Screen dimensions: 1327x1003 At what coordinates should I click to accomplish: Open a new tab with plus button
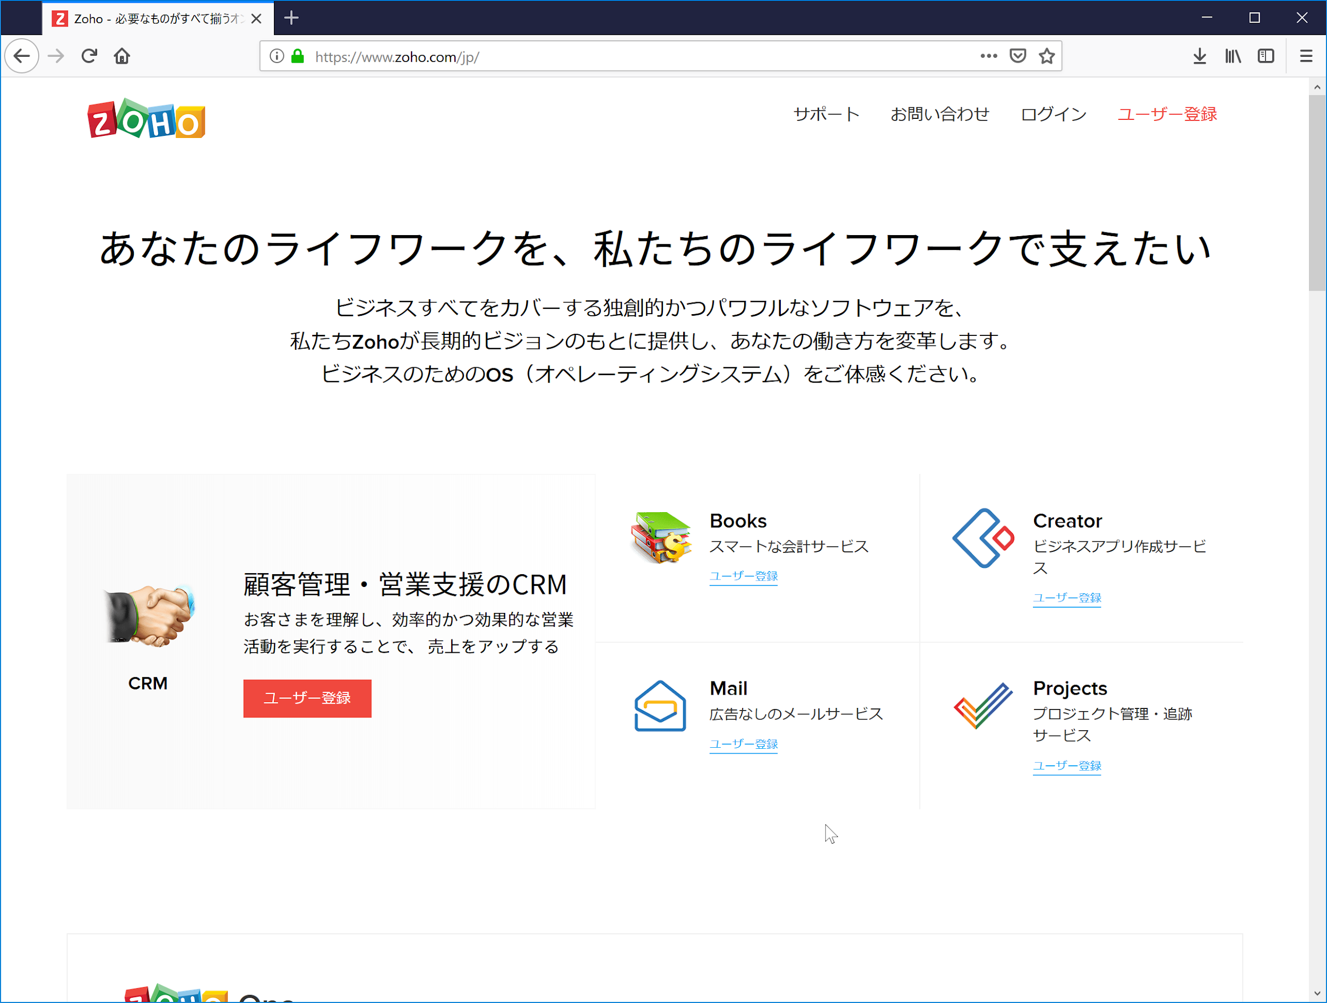coord(291,18)
